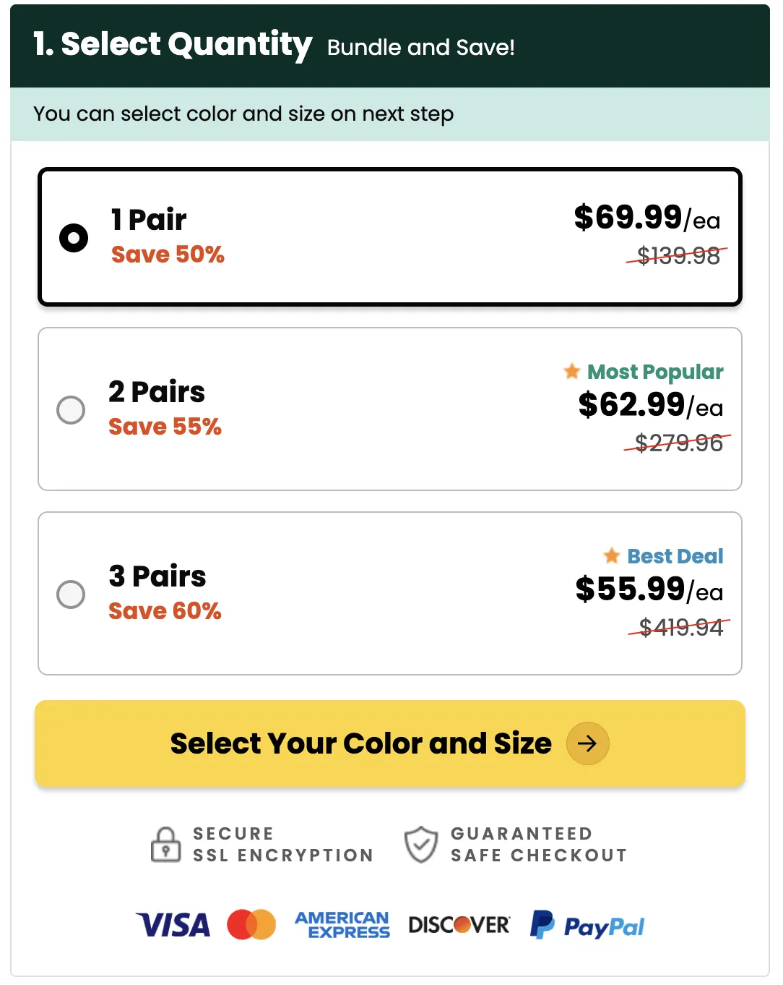
Task: Click the $55.99/ea price text
Action: click(649, 589)
